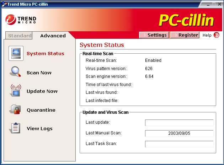Switch to the Standard tab
Image resolution: width=224 pixels, height=165 pixels.
19,36
